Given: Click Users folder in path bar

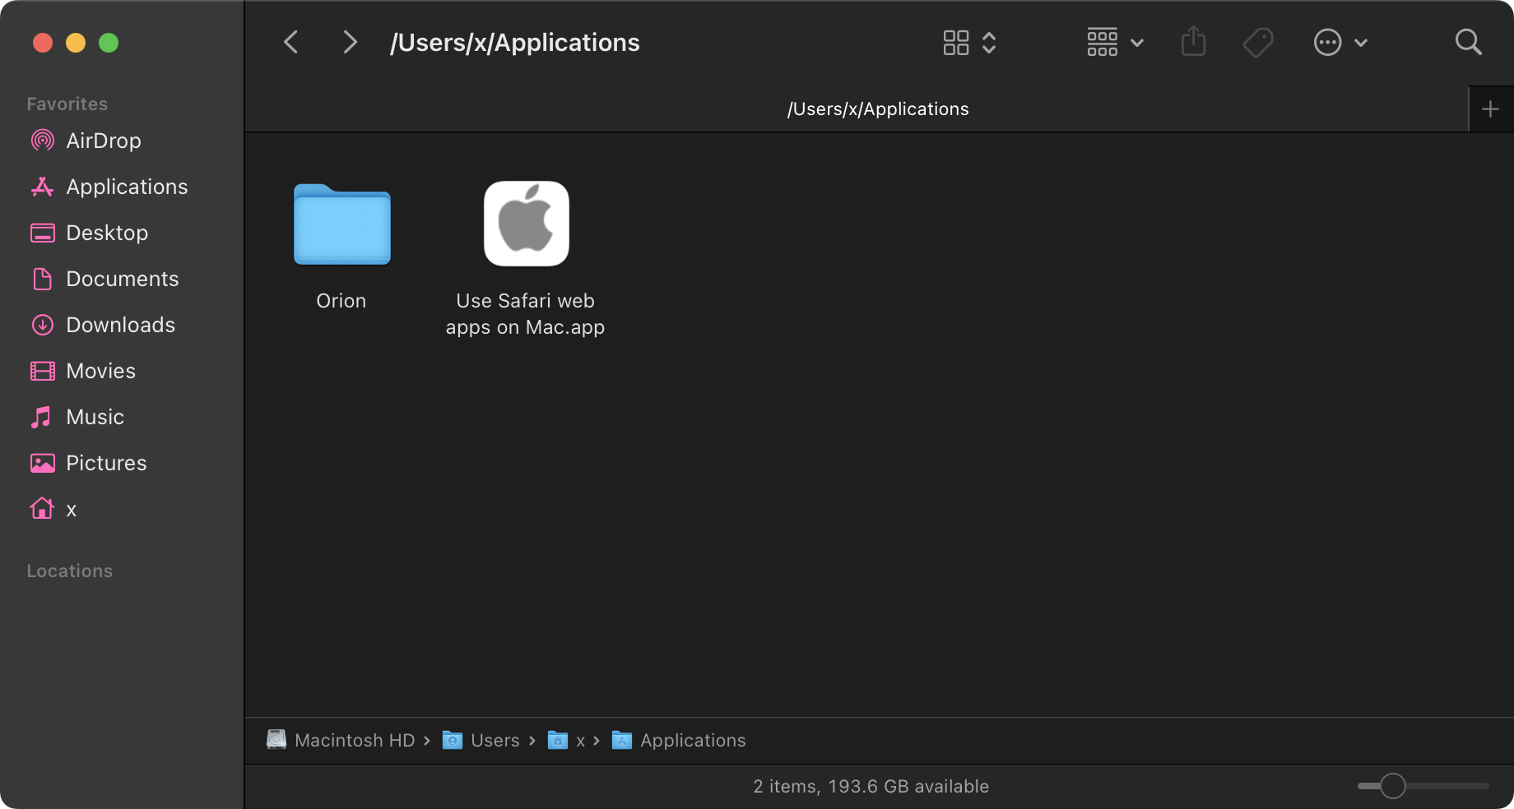Looking at the screenshot, I should (495, 740).
